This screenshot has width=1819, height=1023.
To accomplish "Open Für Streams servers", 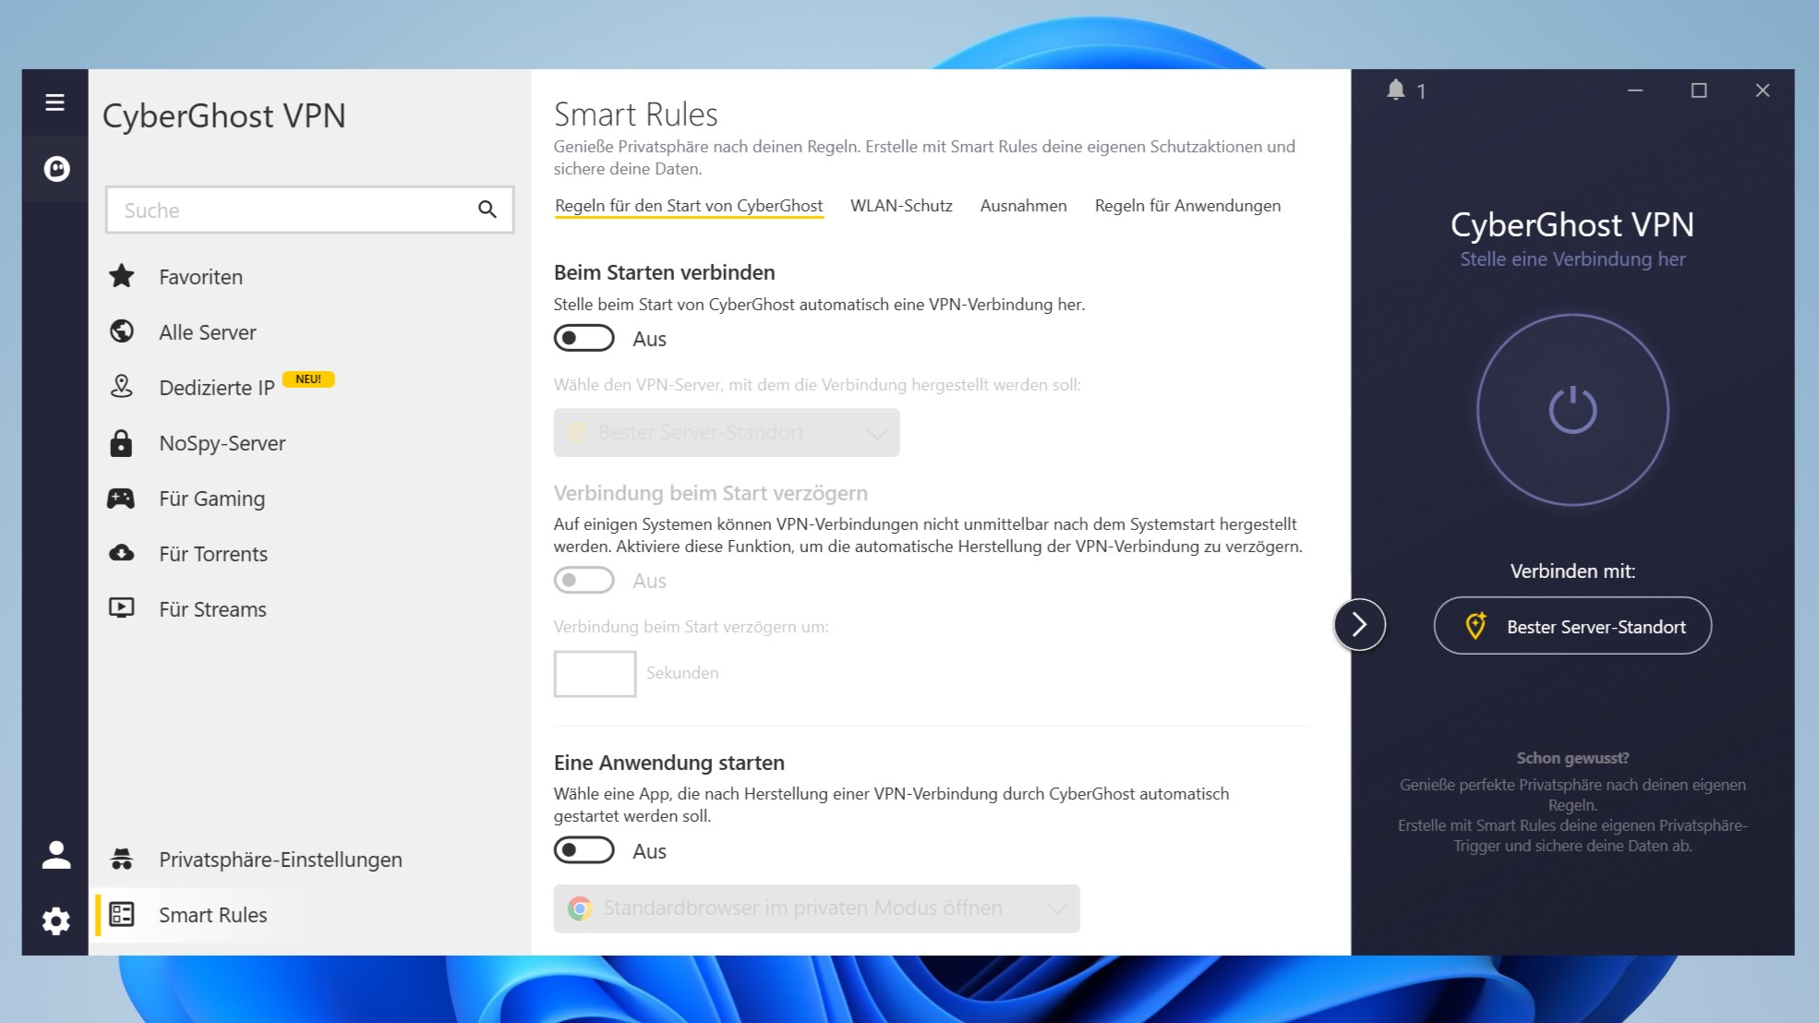I will 309,608.
